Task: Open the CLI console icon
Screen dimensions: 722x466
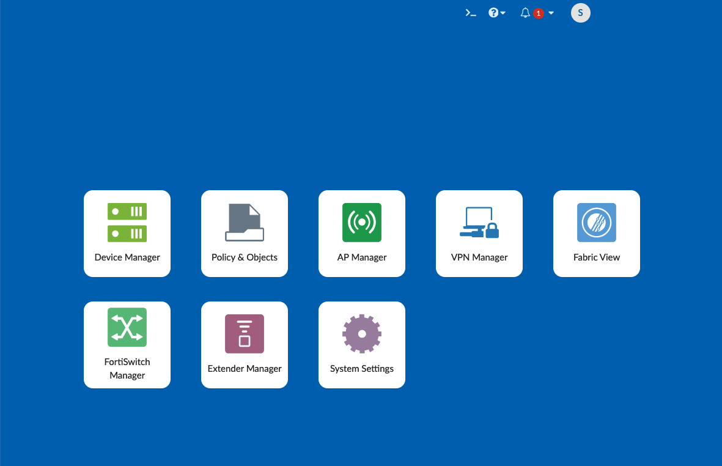Action: pos(471,13)
